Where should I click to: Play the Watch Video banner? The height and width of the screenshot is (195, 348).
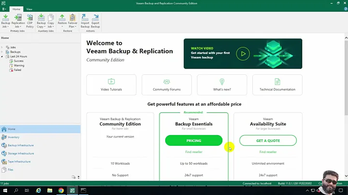(243, 54)
